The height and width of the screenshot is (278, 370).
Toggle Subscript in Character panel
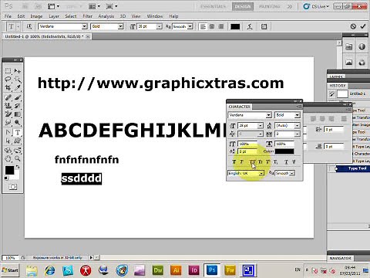coord(275,162)
